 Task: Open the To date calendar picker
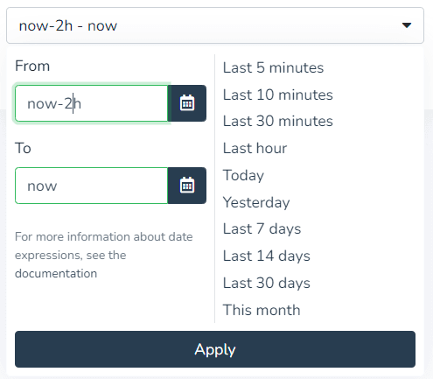click(187, 186)
